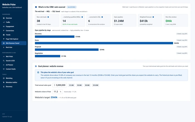Open the Conversions section

14,31
